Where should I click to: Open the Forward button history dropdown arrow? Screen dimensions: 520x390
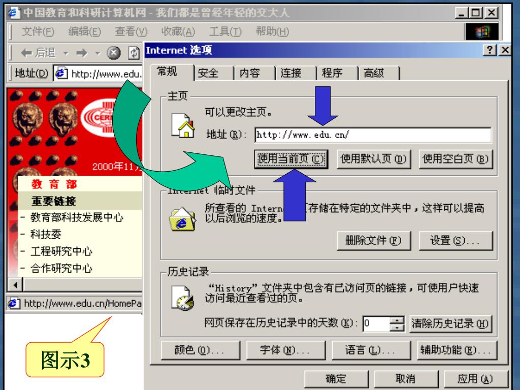coord(97,53)
